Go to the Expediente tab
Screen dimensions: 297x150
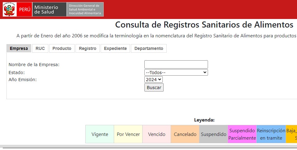115,48
